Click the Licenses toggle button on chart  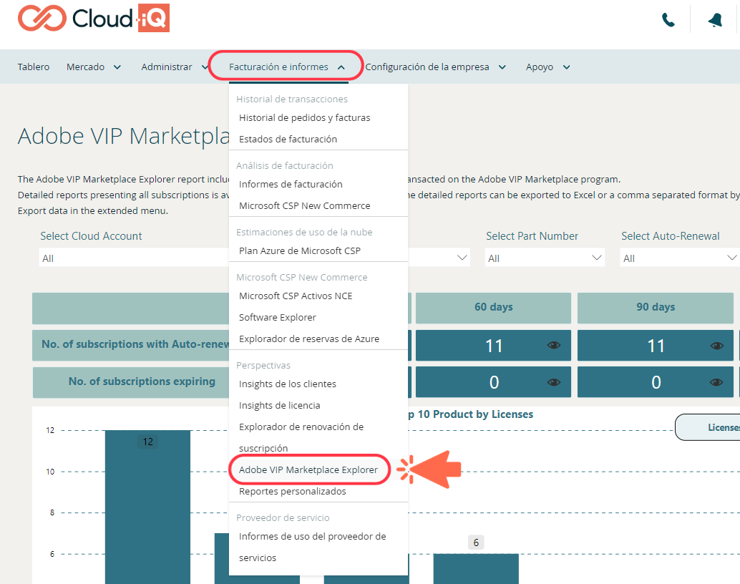click(x=708, y=427)
